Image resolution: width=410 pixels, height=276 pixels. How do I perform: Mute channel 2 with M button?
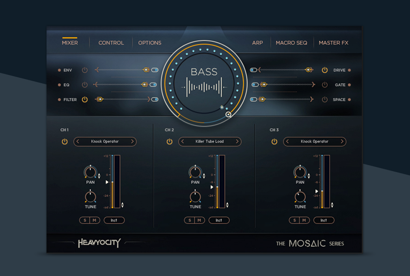pyautogui.click(x=199, y=220)
